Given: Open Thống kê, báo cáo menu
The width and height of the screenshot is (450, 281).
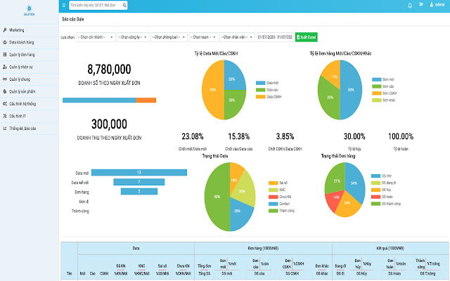Looking at the screenshot, I should pyautogui.click(x=30, y=129).
